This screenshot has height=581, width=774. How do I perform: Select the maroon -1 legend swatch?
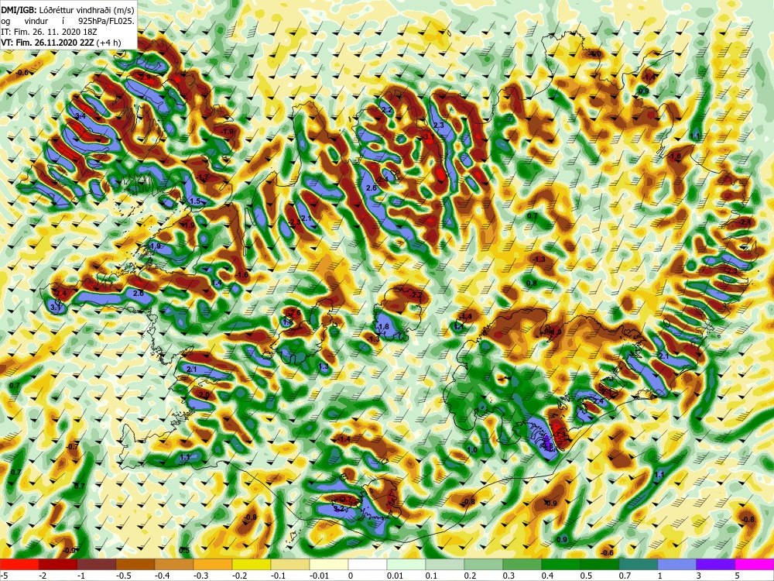[97, 565]
